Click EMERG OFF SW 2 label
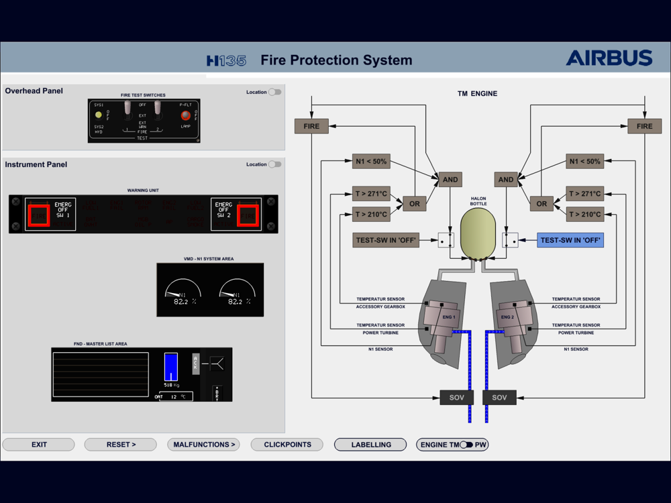Screen dimensions: 671x503 tap(223, 210)
